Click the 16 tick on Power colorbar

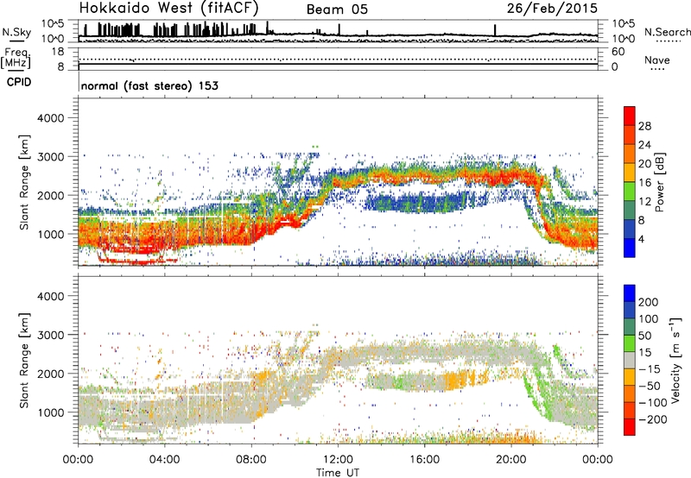(x=644, y=183)
